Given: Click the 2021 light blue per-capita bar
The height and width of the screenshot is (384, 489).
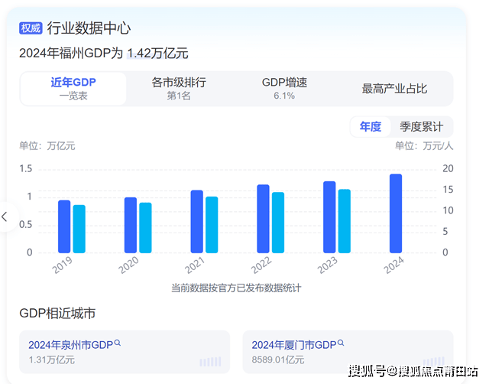Looking at the screenshot, I should pyautogui.click(x=212, y=225).
